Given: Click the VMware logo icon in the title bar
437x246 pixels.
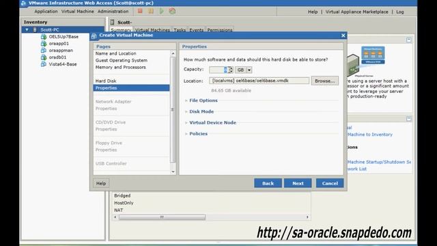Looking at the screenshot, I should pyautogui.click(x=23, y=3).
